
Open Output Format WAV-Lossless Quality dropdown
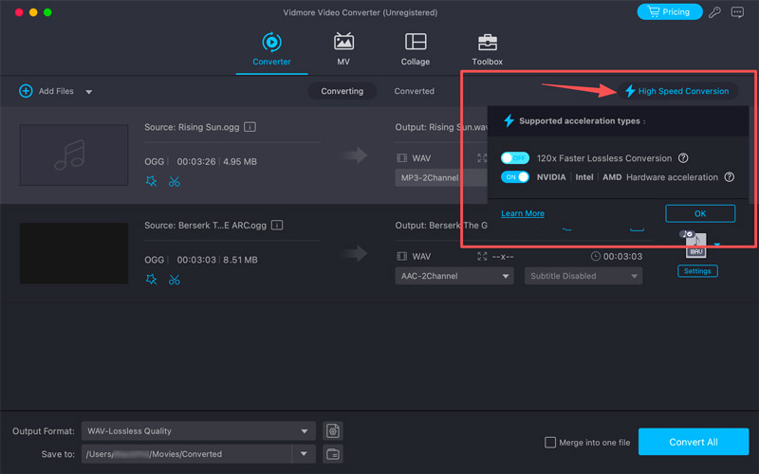pyautogui.click(x=198, y=431)
